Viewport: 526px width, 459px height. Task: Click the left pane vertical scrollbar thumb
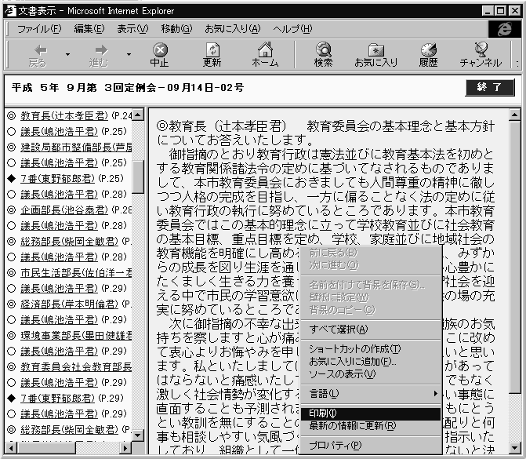click(138, 177)
